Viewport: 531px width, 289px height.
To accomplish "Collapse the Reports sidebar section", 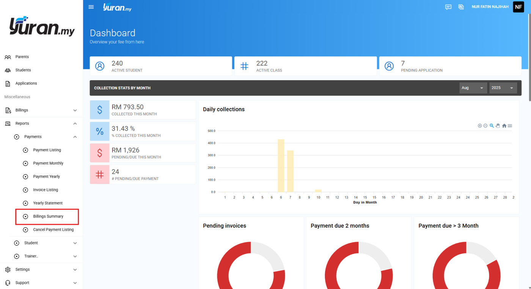I will (x=41, y=123).
